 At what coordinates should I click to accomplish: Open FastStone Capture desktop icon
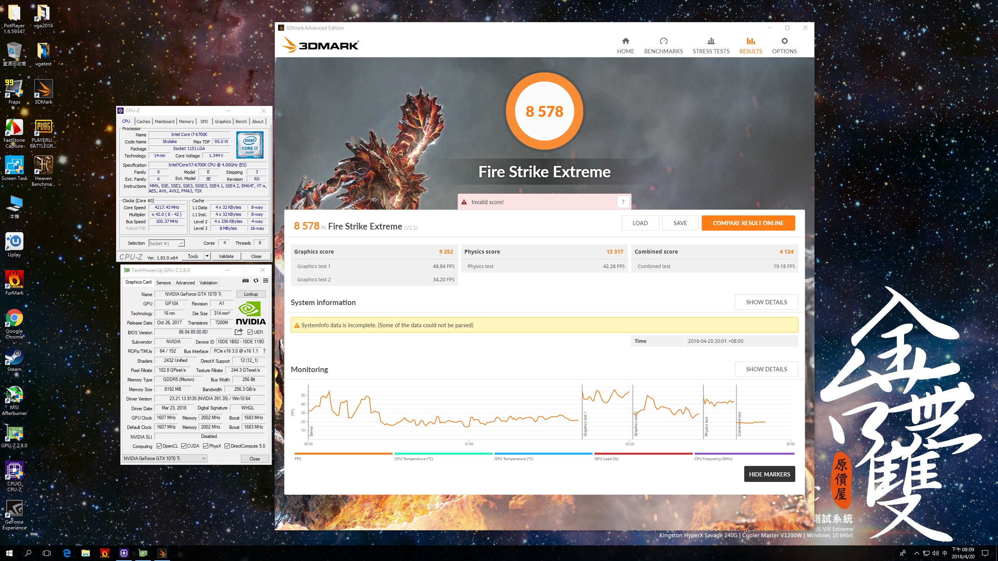14,133
